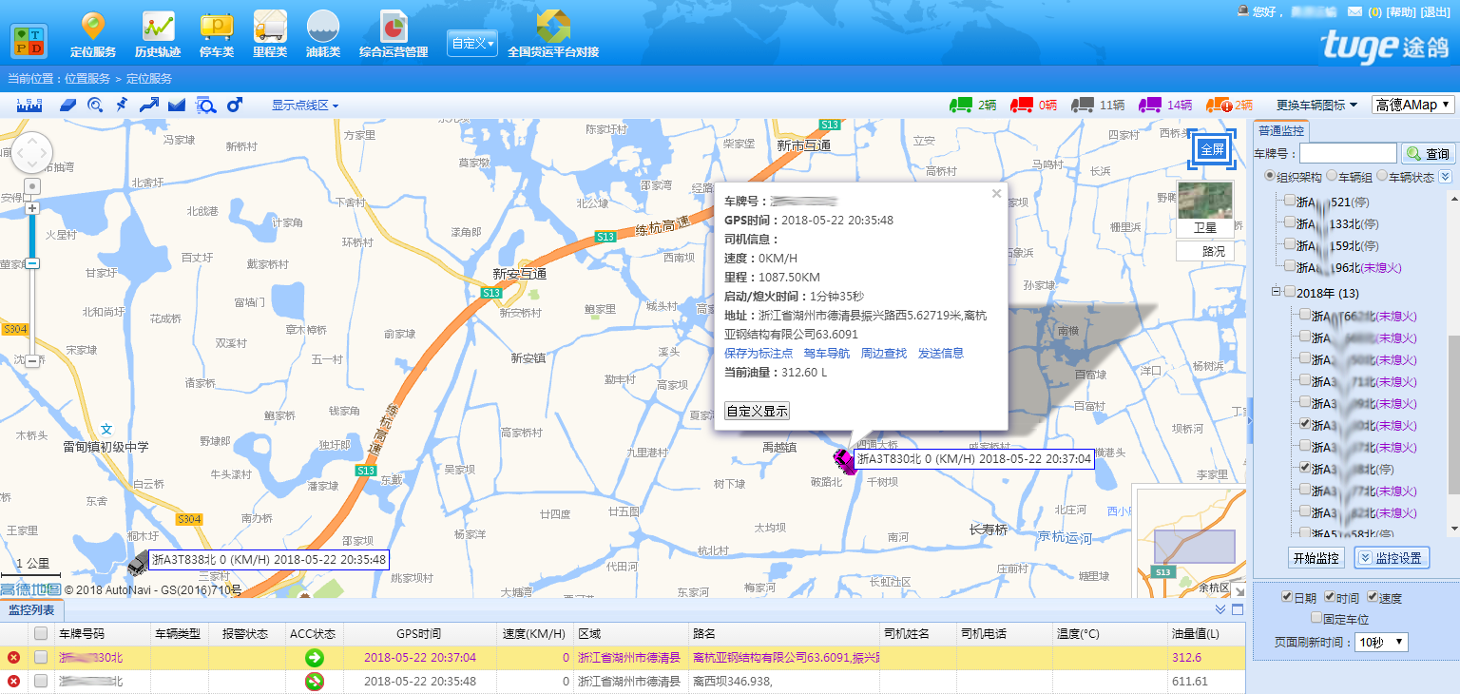Click the 开始监控 button
Screen dimensions: 1460x694
click(1316, 558)
